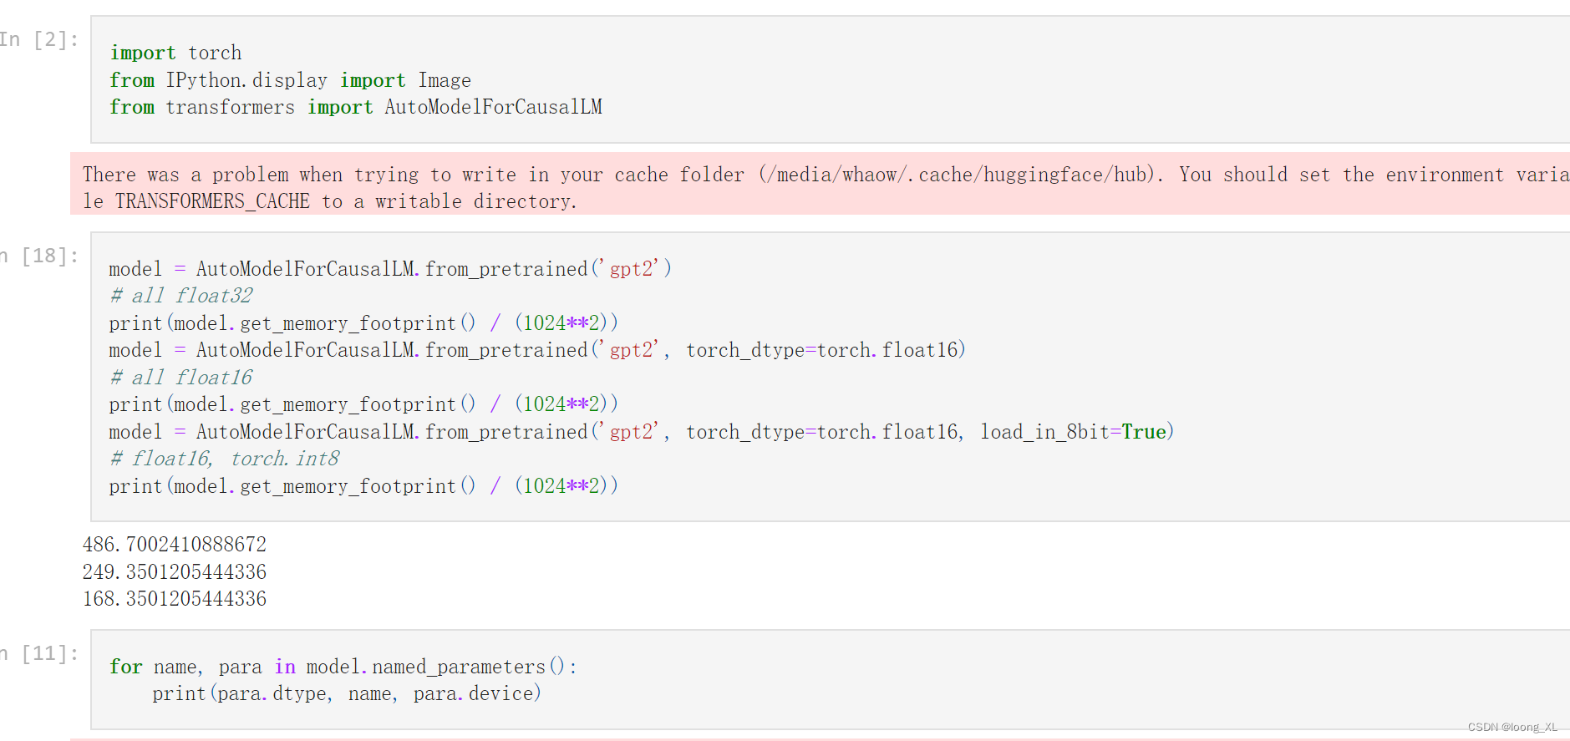The image size is (1570, 741).
Task: Click the '# all float32' comment
Action: click(x=180, y=296)
